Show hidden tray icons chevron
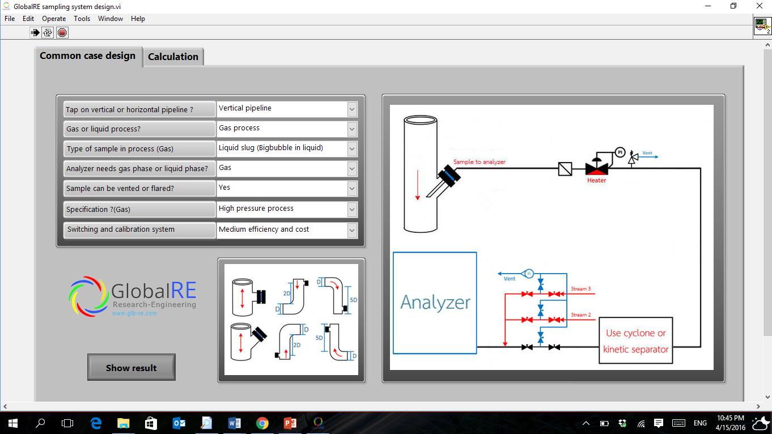Screen dimensions: 772x434 coord(586,423)
